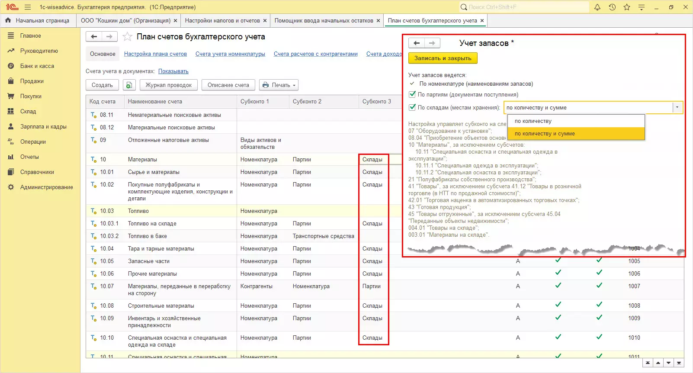
Task: Open the Печать dropdown button
Action: pyautogui.click(x=279, y=85)
